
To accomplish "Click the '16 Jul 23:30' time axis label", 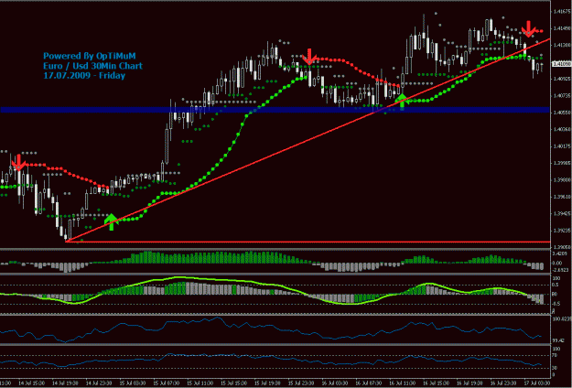I will click(503, 383).
